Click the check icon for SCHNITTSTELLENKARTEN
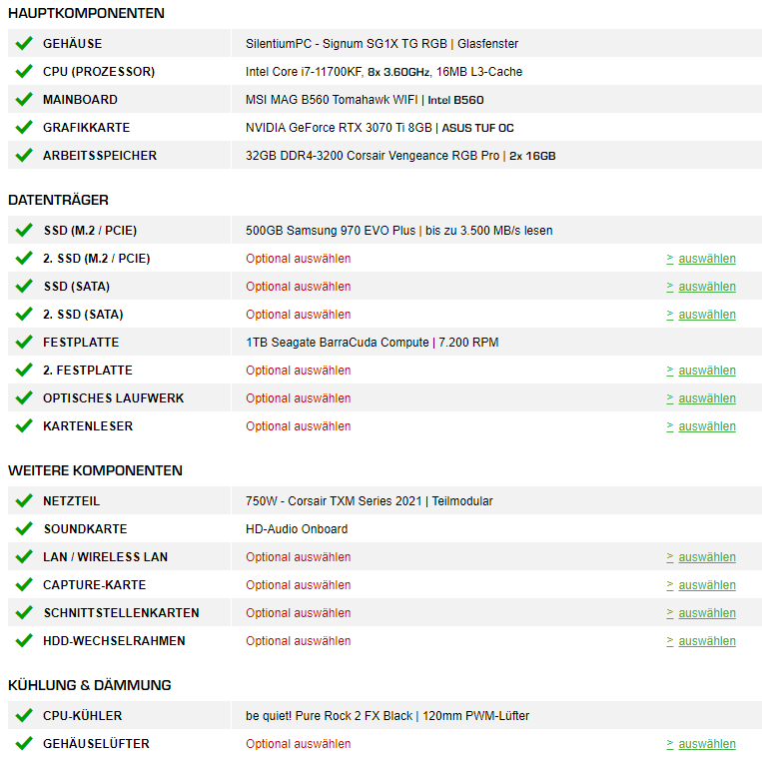Image resolution: width=762 pixels, height=763 pixels. point(24,612)
